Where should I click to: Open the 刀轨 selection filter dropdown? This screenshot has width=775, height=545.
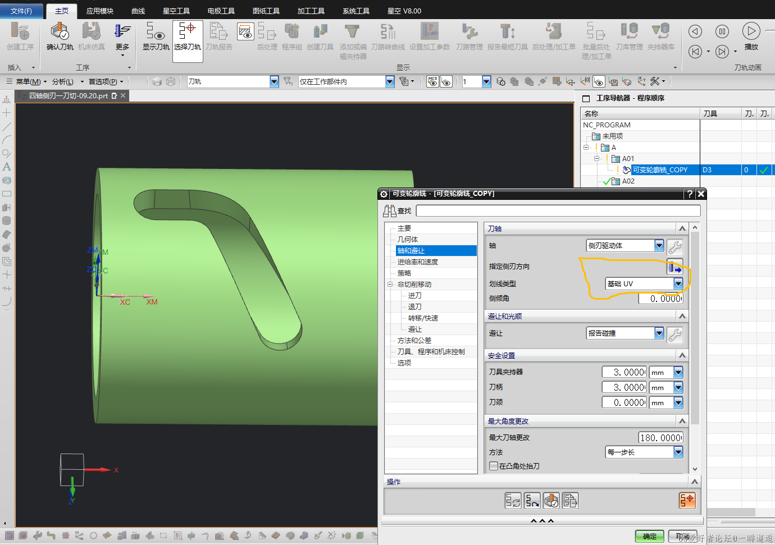tap(274, 81)
